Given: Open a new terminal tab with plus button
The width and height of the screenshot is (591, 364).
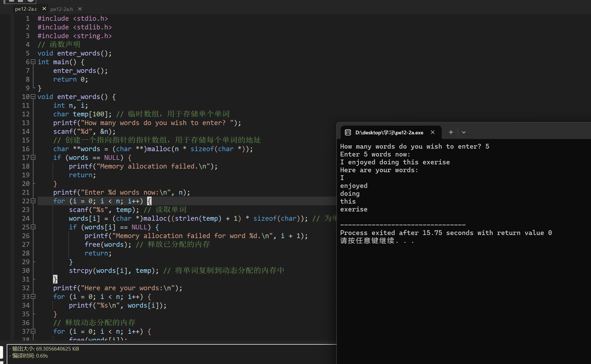Looking at the screenshot, I should 451,132.
